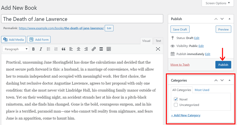Open the Most Used categories tab
The height and width of the screenshot is (125, 237).
(x=202, y=90)
